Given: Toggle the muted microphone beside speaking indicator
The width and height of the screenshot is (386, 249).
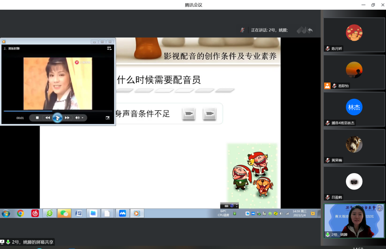Looking at the screenshot, I should [x=242, y=30].
